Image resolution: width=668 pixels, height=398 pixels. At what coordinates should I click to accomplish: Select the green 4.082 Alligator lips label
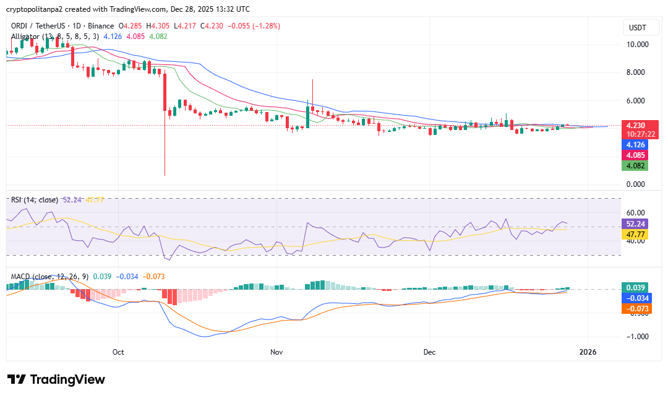click(635, 166)
